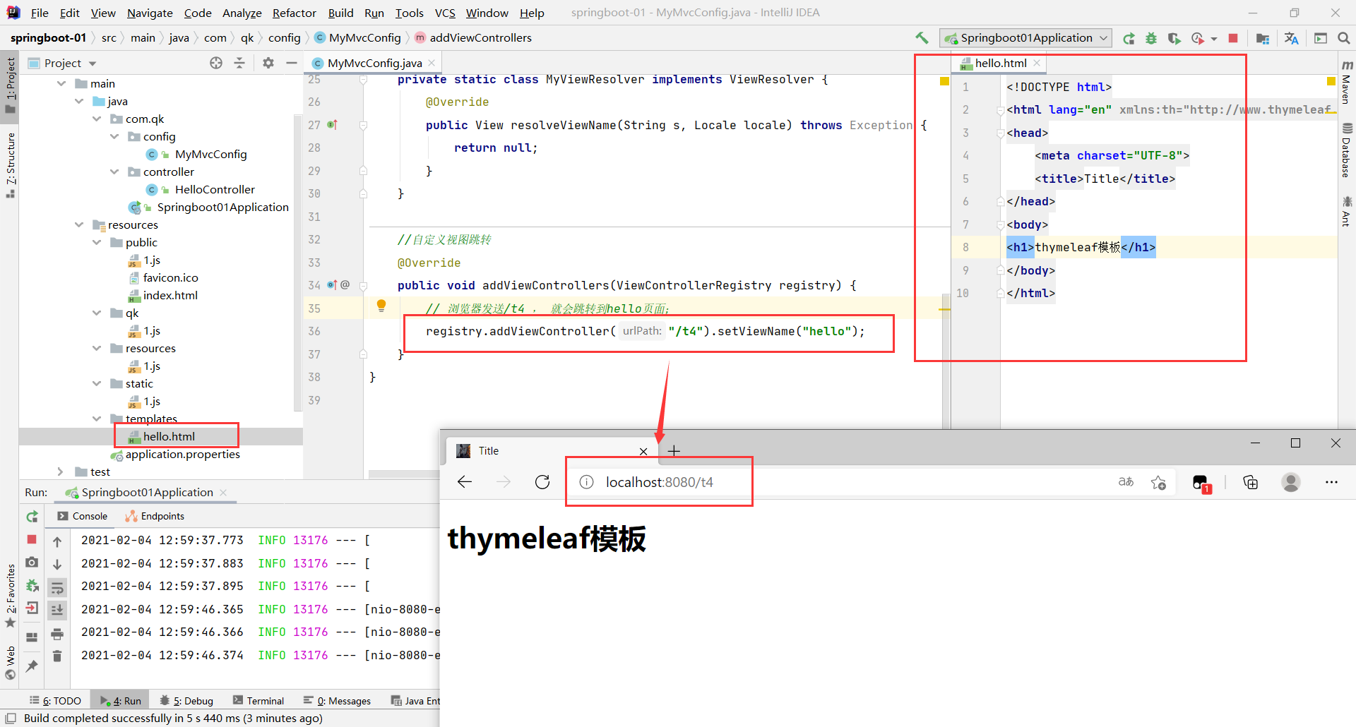Click the locate/scroll-from-source target icon

[x=216, y=63]
